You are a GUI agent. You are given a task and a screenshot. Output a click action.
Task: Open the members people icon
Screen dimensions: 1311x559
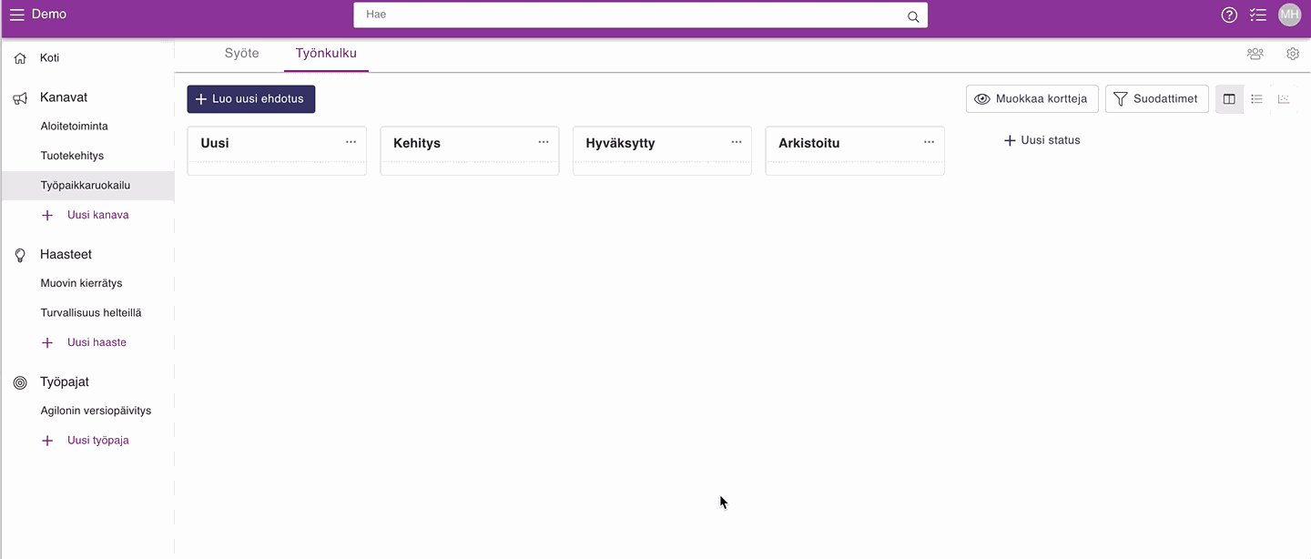click(1255, 54)
